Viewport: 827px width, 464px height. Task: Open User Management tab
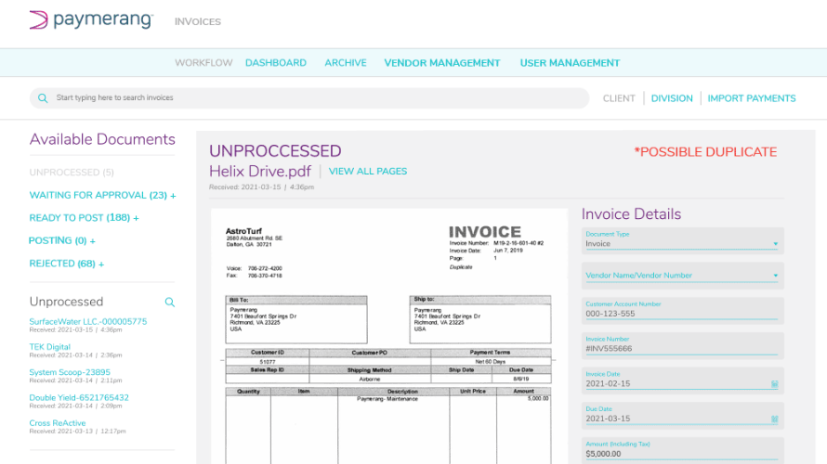pyautogui.click(x=570, y=63)
